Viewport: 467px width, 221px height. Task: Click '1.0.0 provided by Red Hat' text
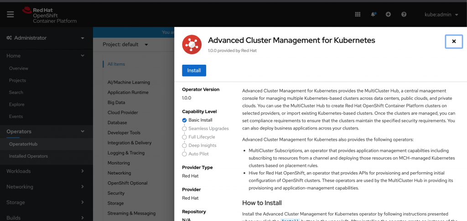(232, 51)
